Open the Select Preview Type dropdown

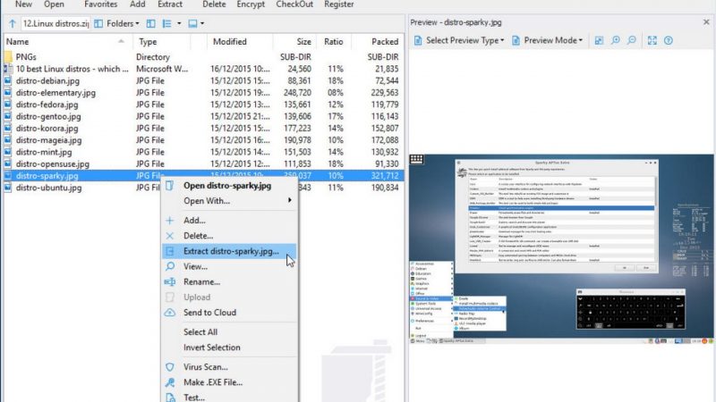click(502, 40)
